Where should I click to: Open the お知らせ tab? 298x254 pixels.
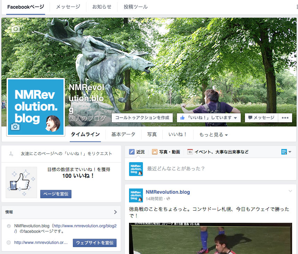102,7
